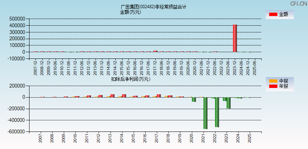Select the green 2022 annual bar
The image size is (308, 149).
pos(217,112)
